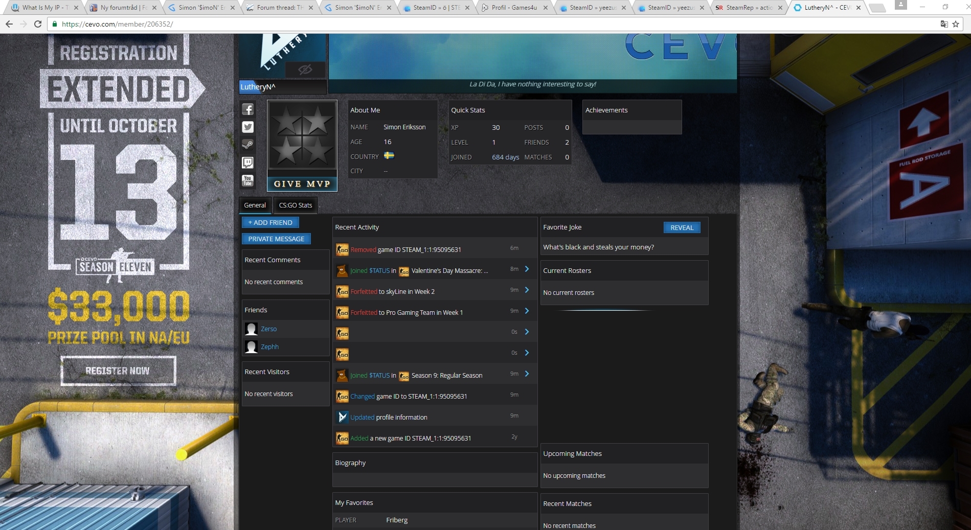The width and height of the screenshot is (971, 530).
Task: Switch to the CS:GO Stats tab
Action: pyautogui.click(x=296, y=205)
